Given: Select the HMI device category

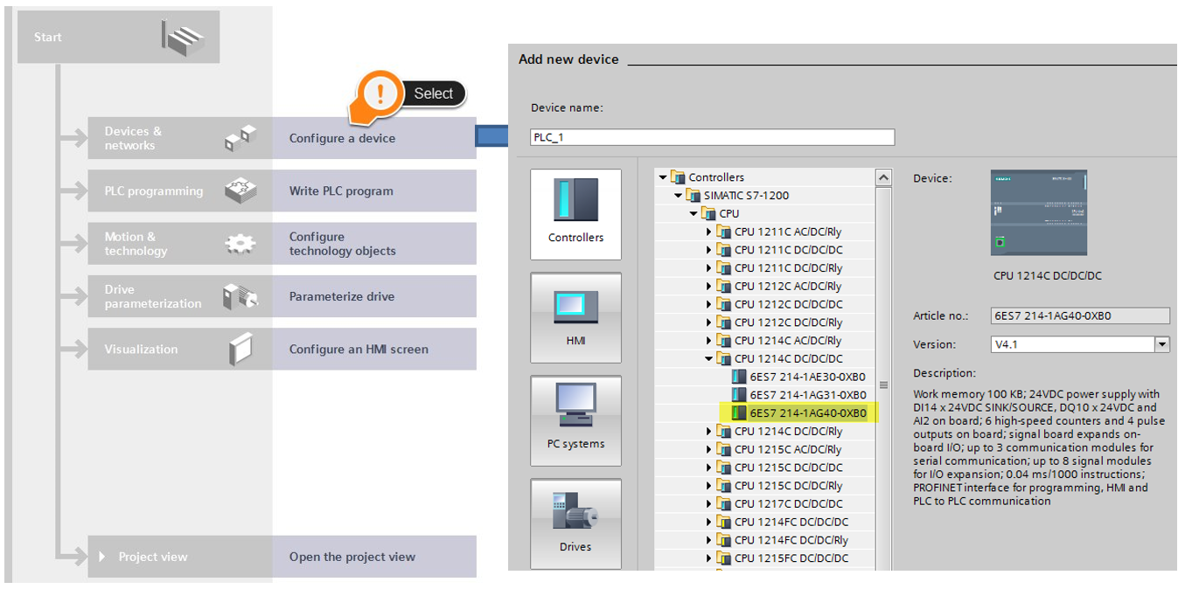Looking at the screenshot, I should [x=575, y=317].
